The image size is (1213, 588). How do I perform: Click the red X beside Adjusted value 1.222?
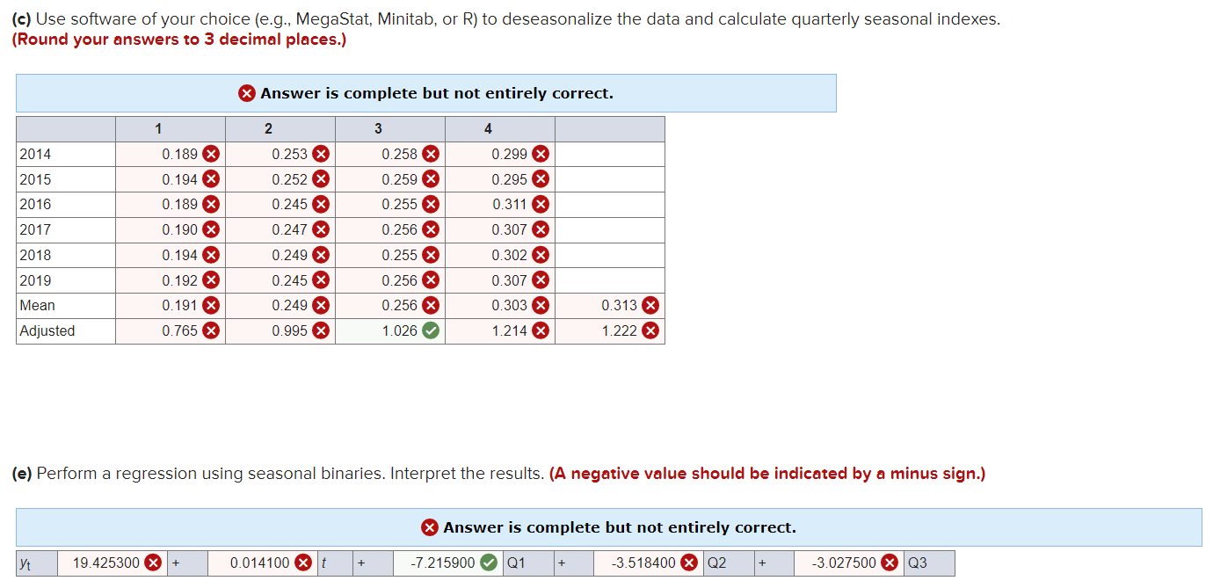tap(650, 330)
